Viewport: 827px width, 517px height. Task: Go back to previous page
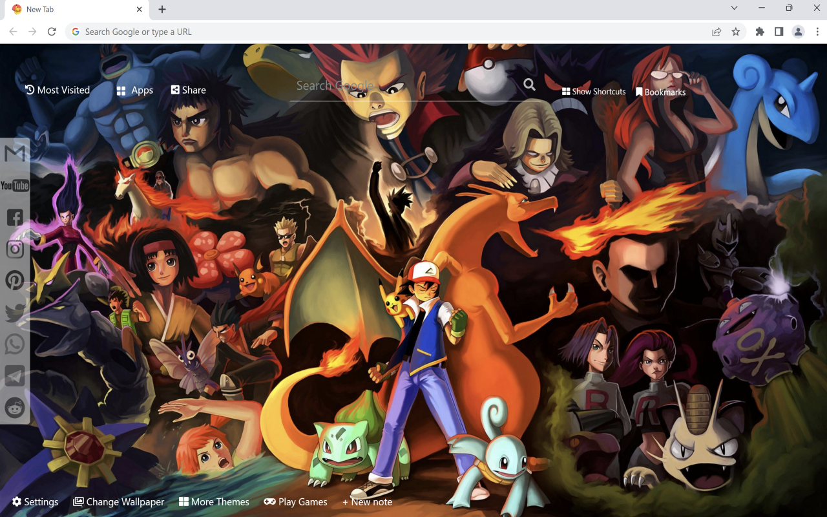(x=14, y=32)
